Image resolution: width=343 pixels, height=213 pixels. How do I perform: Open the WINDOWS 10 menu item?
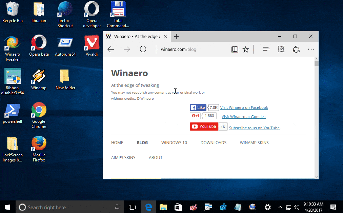click(174, 143)
